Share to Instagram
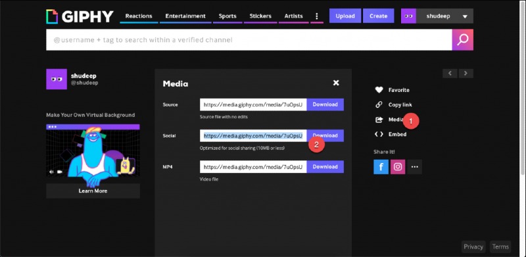Viewport: 526px width, 257px height. (398, 167)
